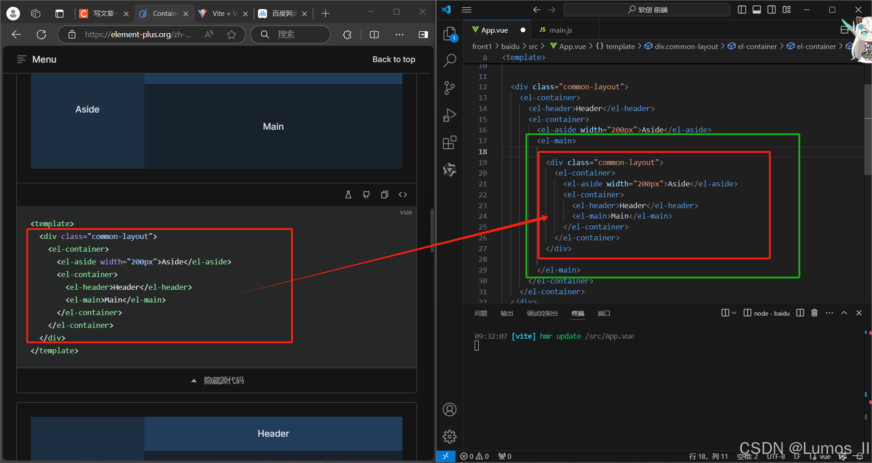The image size is (872, 463).
Task: Copy the demo code with copy icon
Action: (385, 195)
